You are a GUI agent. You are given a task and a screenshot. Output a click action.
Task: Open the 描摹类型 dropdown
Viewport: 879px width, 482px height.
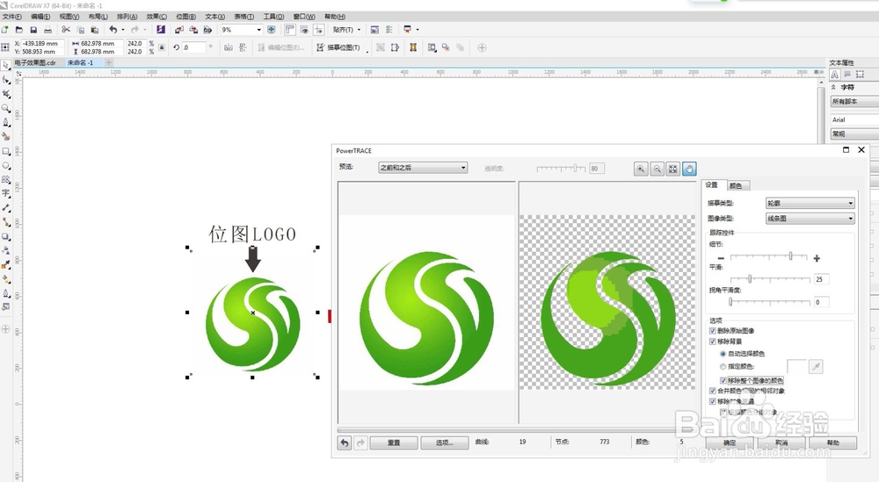(810, 203)
